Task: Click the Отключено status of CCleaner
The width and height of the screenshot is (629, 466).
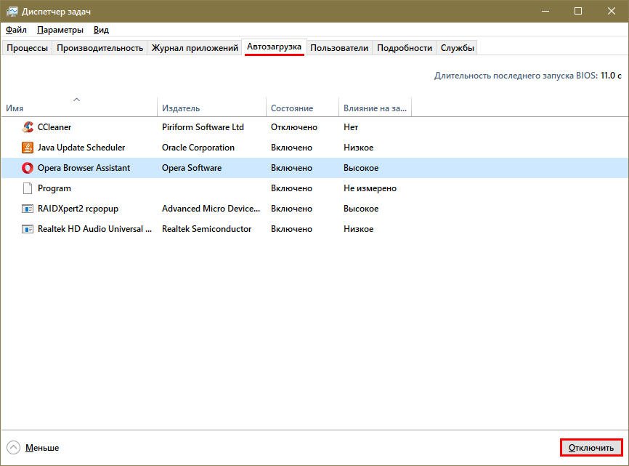Action: click(293, 127)
